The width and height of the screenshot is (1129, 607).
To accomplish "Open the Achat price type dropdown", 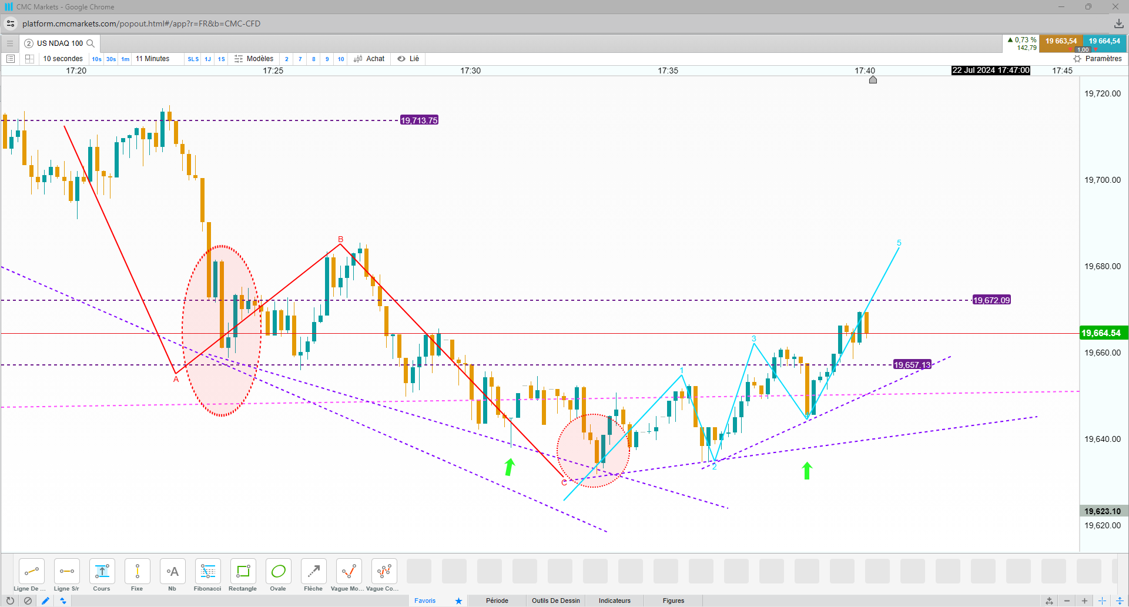I will (x=369, y=59).
